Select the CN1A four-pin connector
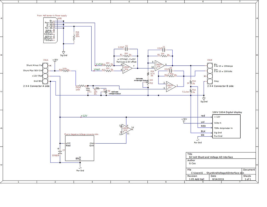 tap(45, 73)
